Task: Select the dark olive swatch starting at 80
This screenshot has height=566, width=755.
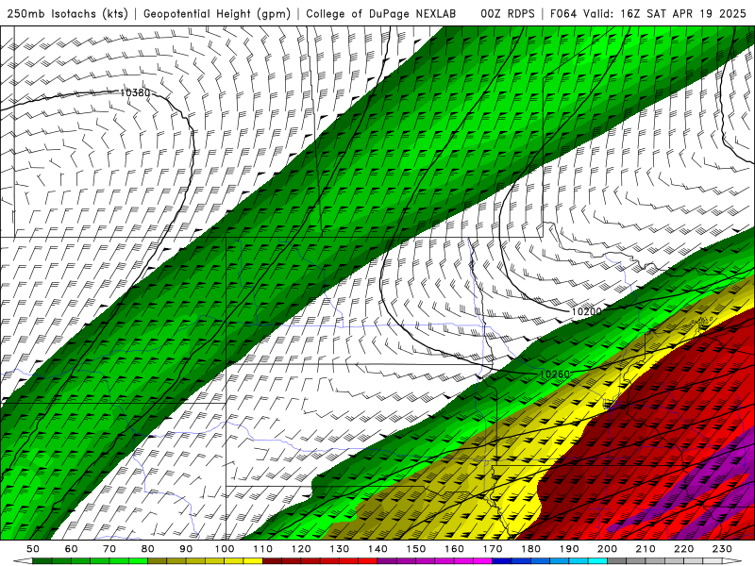Action: (158, 560)
